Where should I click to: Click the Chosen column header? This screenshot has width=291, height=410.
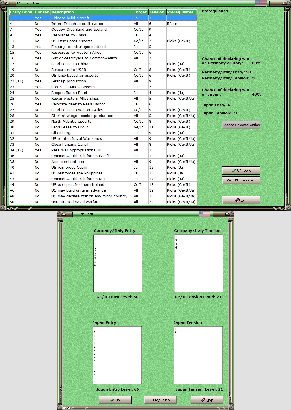click(42, 12)
